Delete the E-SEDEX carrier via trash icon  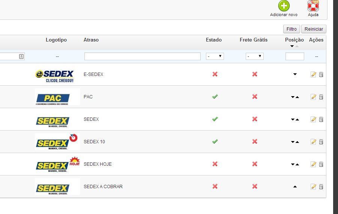tap(321, 74)
